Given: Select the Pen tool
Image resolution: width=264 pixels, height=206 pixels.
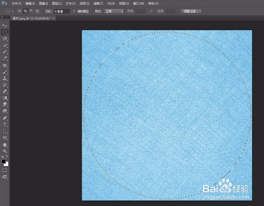Looking at the screenshot, I should pos(5,118).
